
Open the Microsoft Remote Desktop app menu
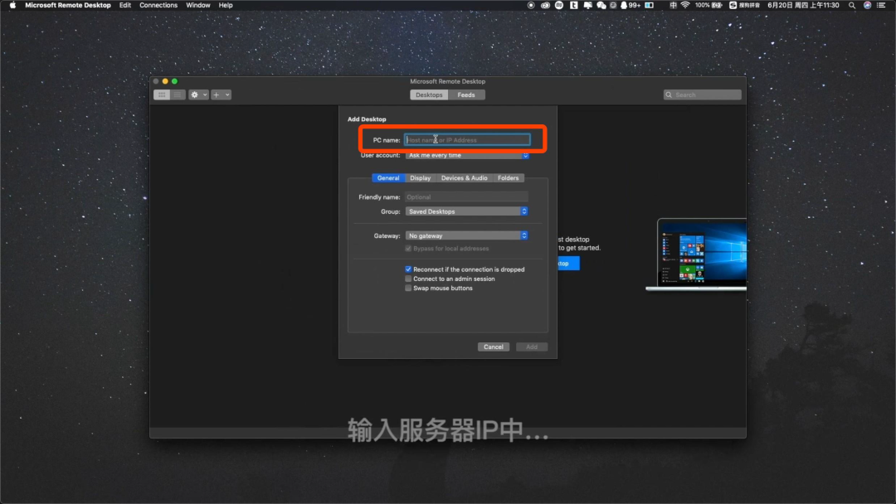(68, 5)
